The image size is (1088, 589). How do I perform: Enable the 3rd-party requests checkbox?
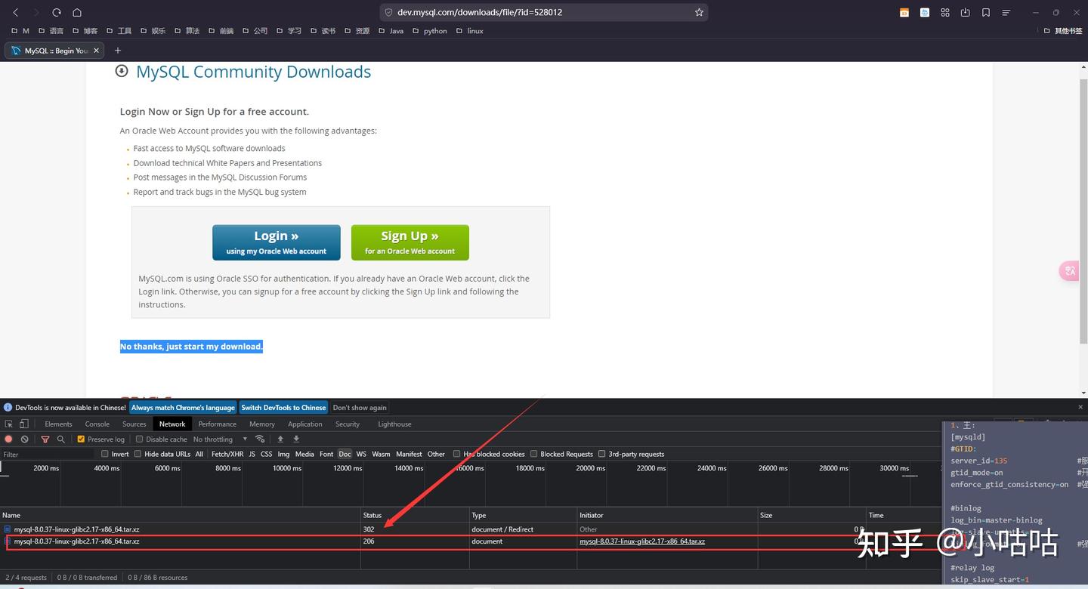click(601, 454)
